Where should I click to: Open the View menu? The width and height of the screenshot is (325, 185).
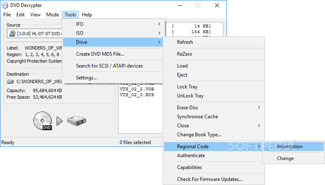coord(35,15)
